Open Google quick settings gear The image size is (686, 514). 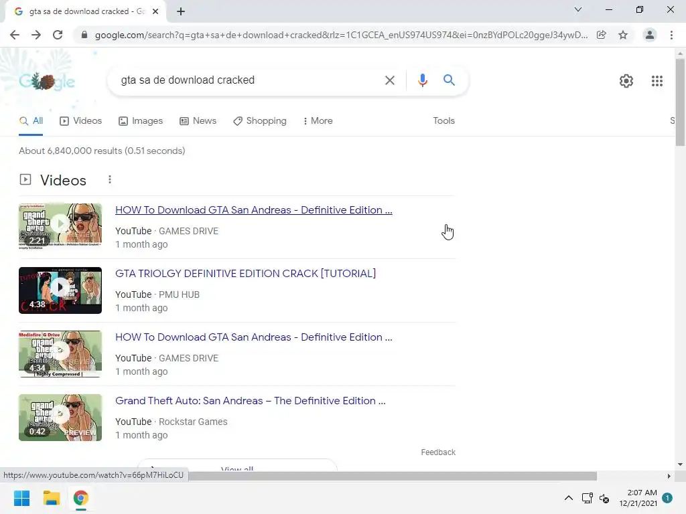(626, 81)
